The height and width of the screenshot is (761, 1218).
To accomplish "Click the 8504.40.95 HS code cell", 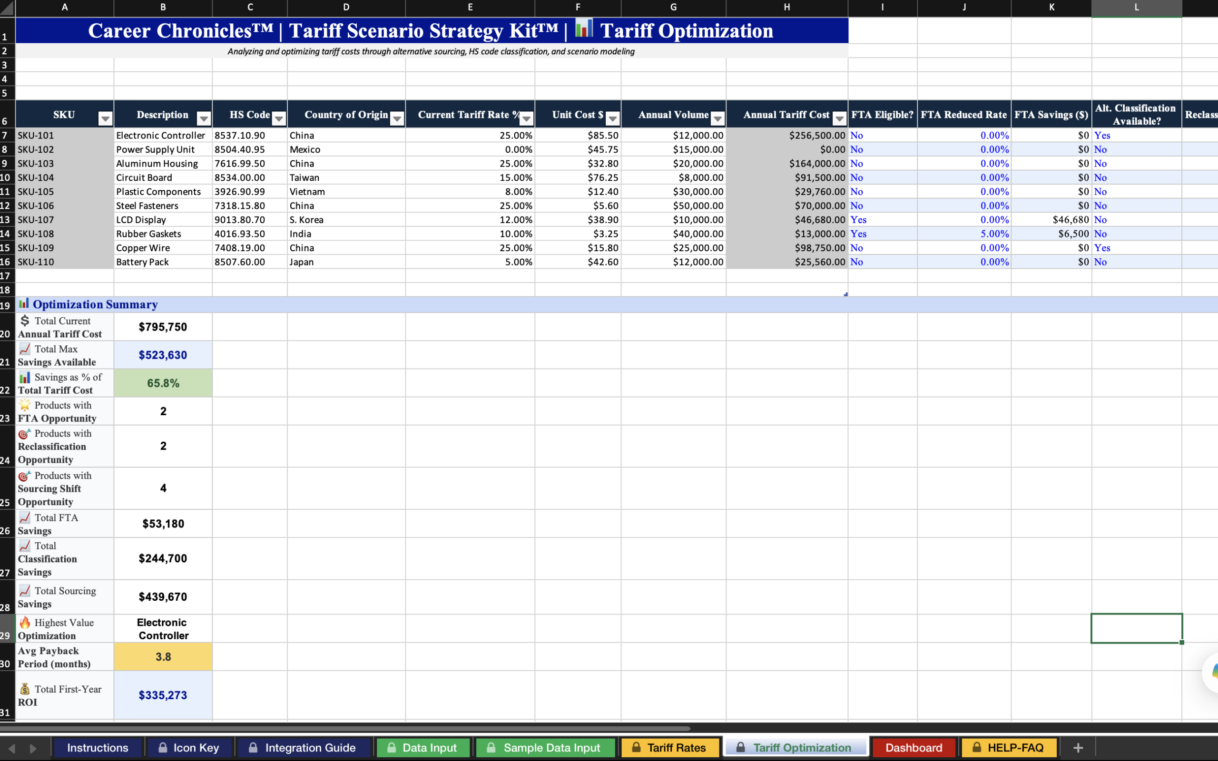I will coord(250,149).
